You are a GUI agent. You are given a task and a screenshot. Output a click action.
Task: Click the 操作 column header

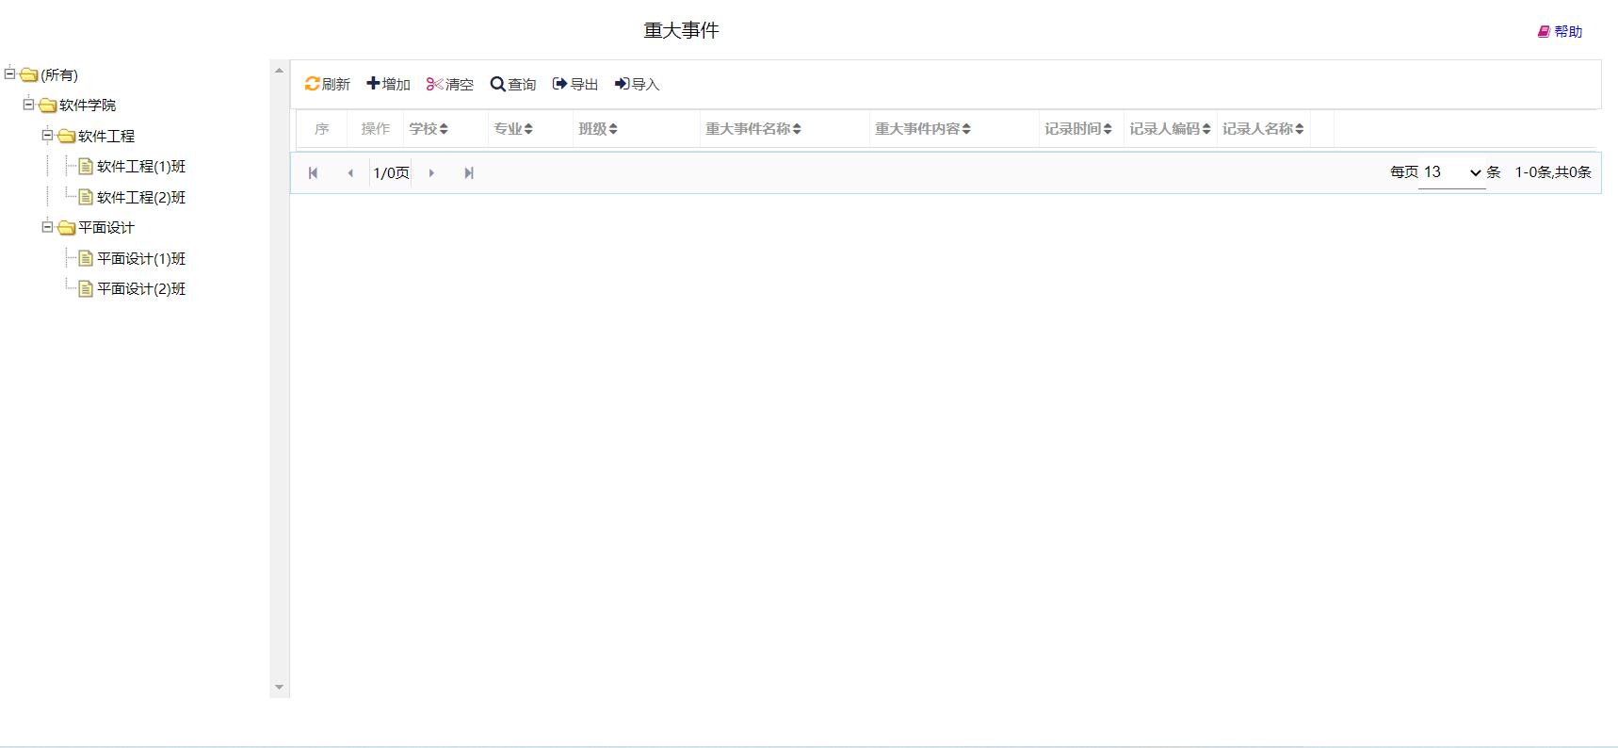coord(376,129)
